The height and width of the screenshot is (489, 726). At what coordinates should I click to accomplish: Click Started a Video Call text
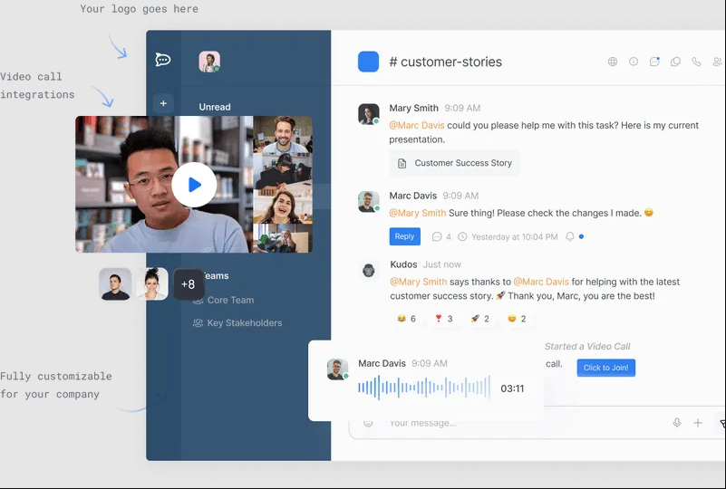click(587, 347)
